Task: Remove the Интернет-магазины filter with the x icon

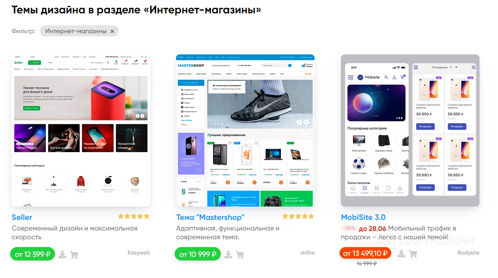Action: pos(112,31)
